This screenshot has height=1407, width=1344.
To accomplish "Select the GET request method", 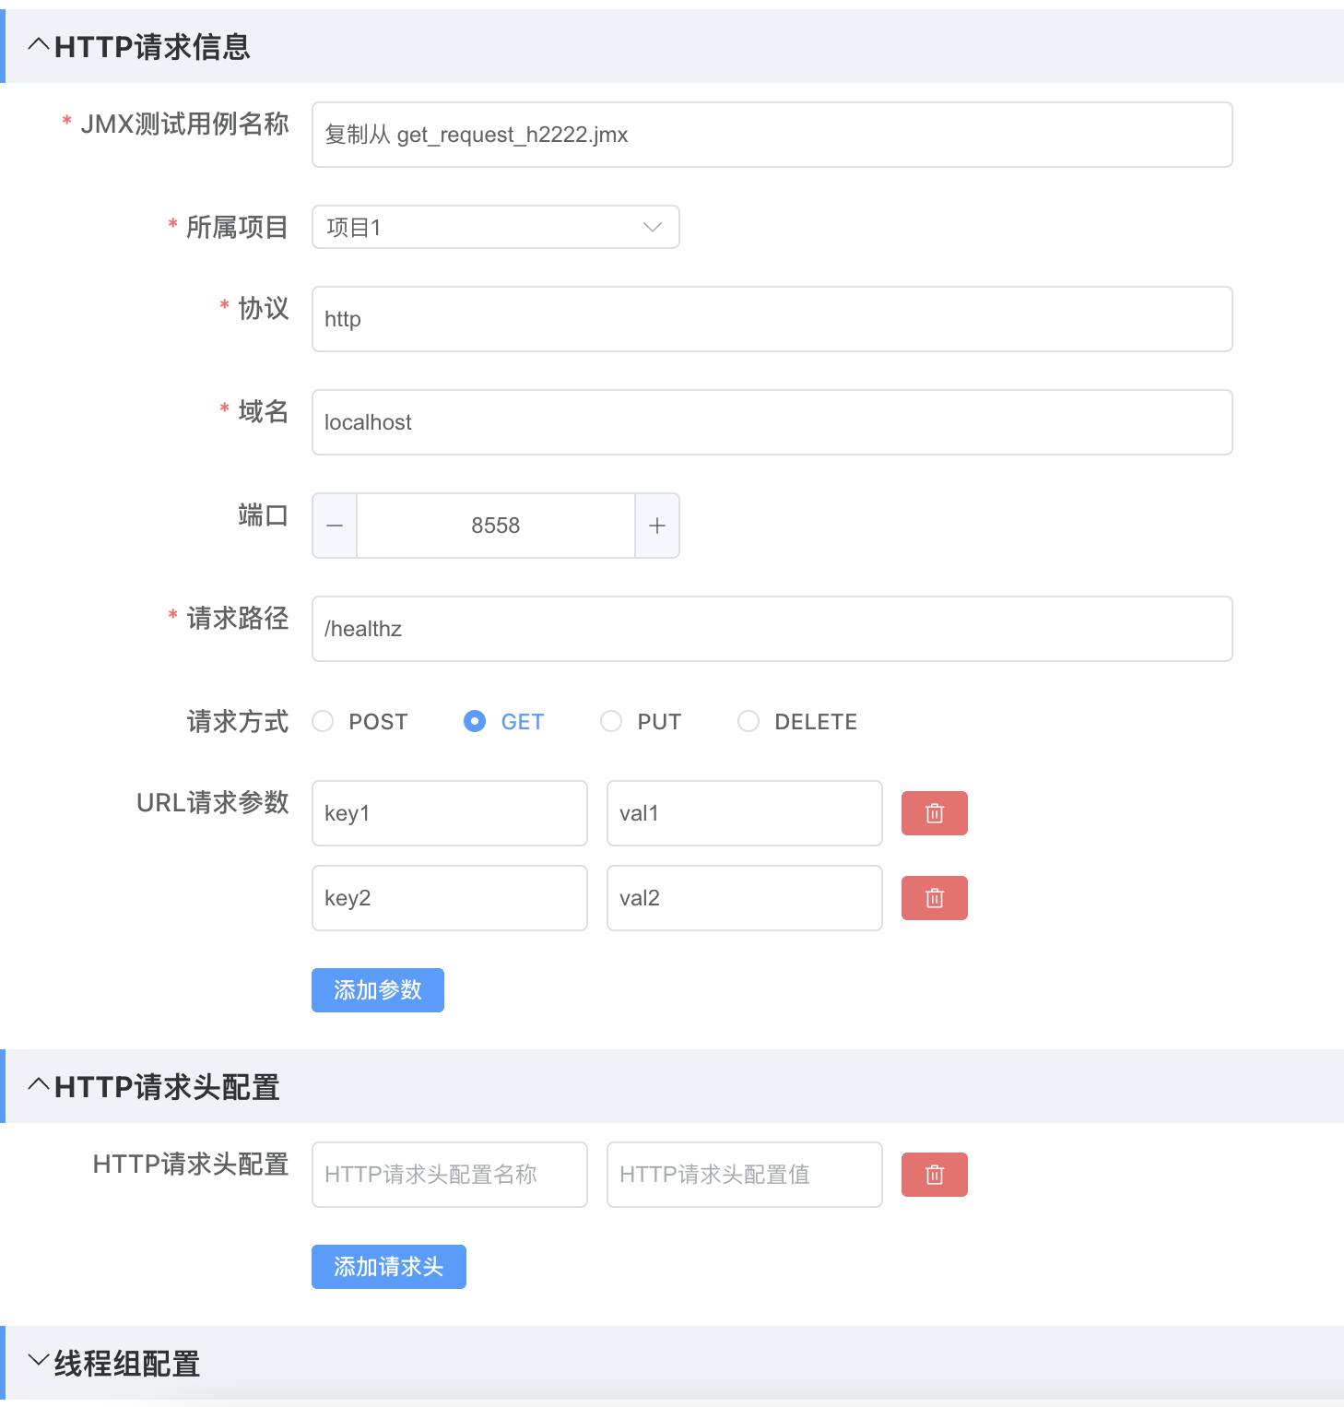I will [504, 721].
